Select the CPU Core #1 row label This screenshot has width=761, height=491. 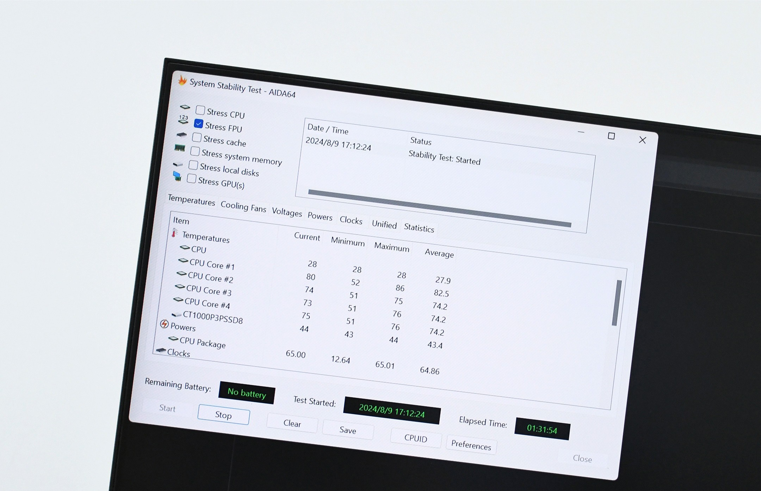click(x=212, y=264)
